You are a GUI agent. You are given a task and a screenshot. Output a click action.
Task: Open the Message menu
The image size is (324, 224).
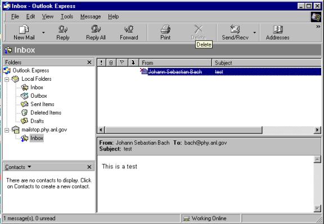pos(91,16)
